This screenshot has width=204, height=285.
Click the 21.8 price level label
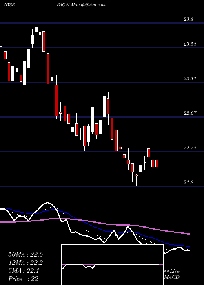click(x=188, y=182)
